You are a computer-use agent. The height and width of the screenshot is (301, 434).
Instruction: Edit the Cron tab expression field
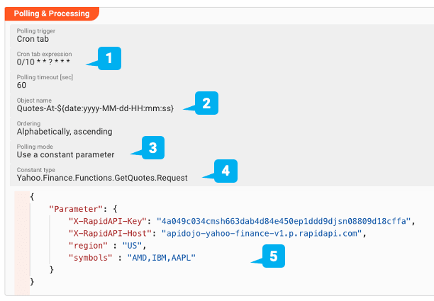(x=222, y=59)
